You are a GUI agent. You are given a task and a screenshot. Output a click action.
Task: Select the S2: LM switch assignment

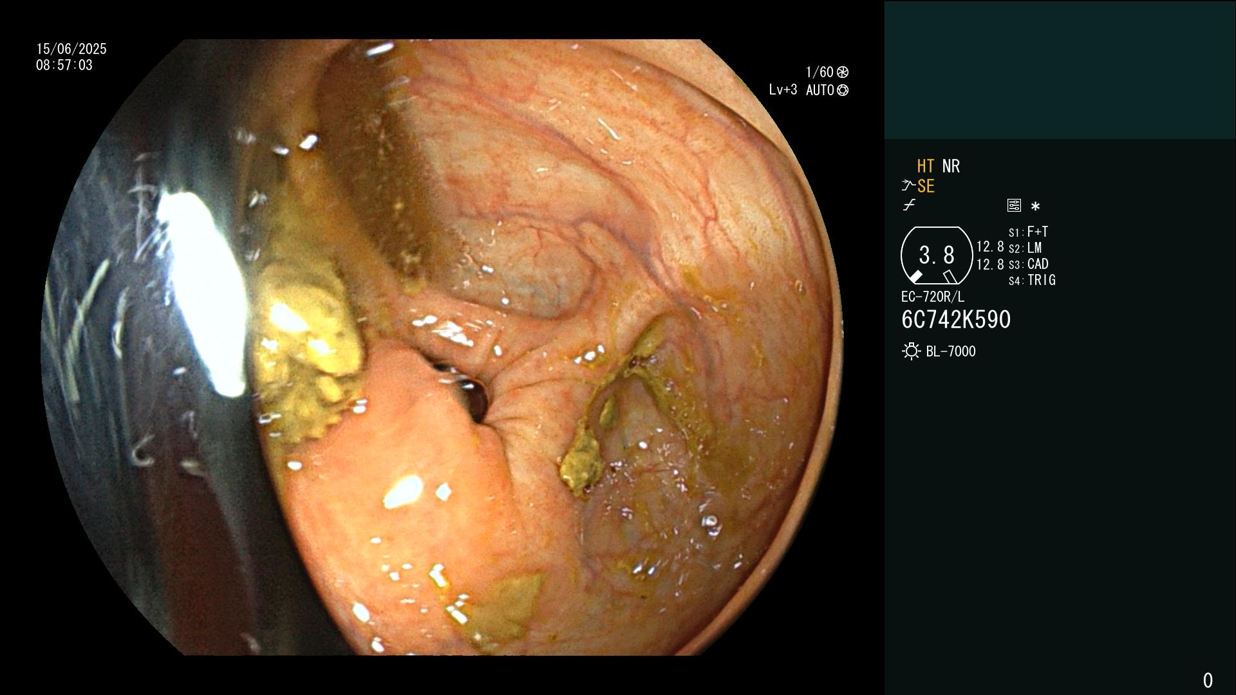(1025, 248)
